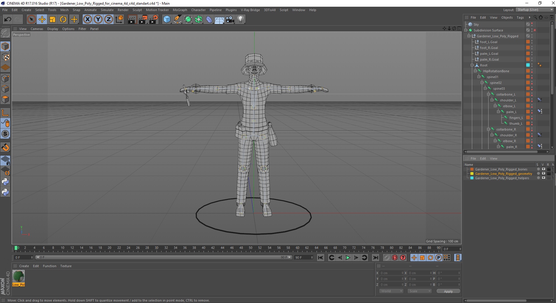Click the Apply button
The width and height of the screenshot is (556, 303).
pos(448,291)
